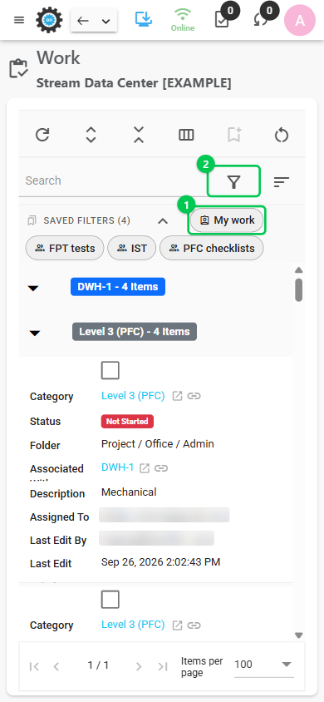Open second item's Level 3 (PFC) link

133,625
